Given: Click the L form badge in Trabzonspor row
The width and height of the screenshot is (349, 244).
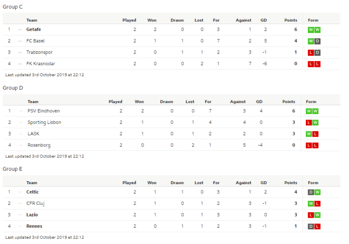Looking at the screenshot, I should [311, 52].
